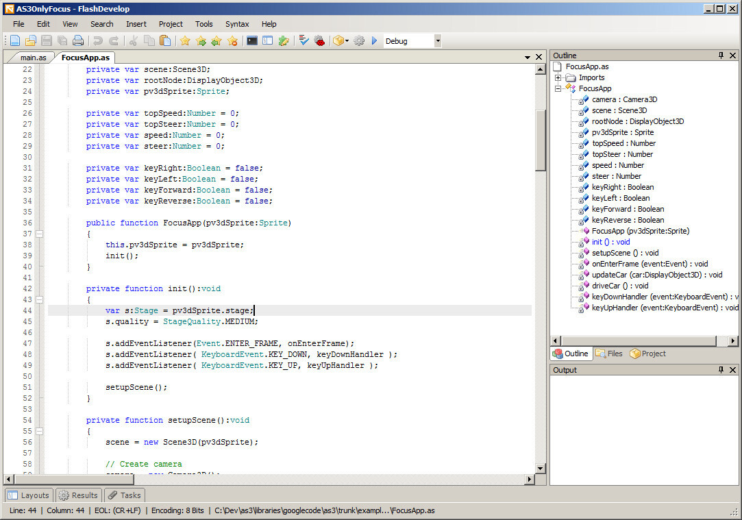Image resolution: width=742 pixels, height=520 pixels.
Task: Collapse the FocusApp class node in Outline
Action: [x=558, y=88]
